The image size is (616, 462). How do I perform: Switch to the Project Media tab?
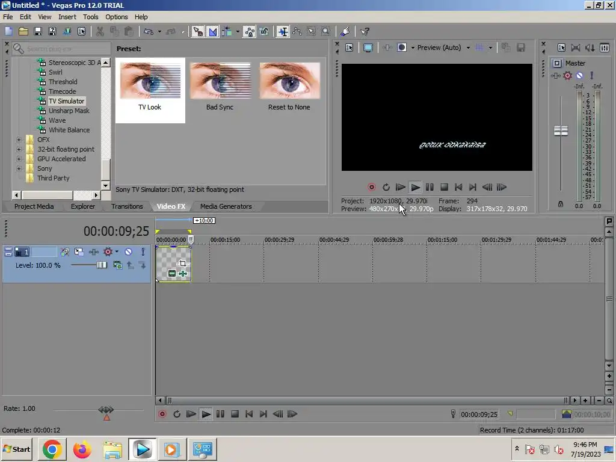(34, 206)
